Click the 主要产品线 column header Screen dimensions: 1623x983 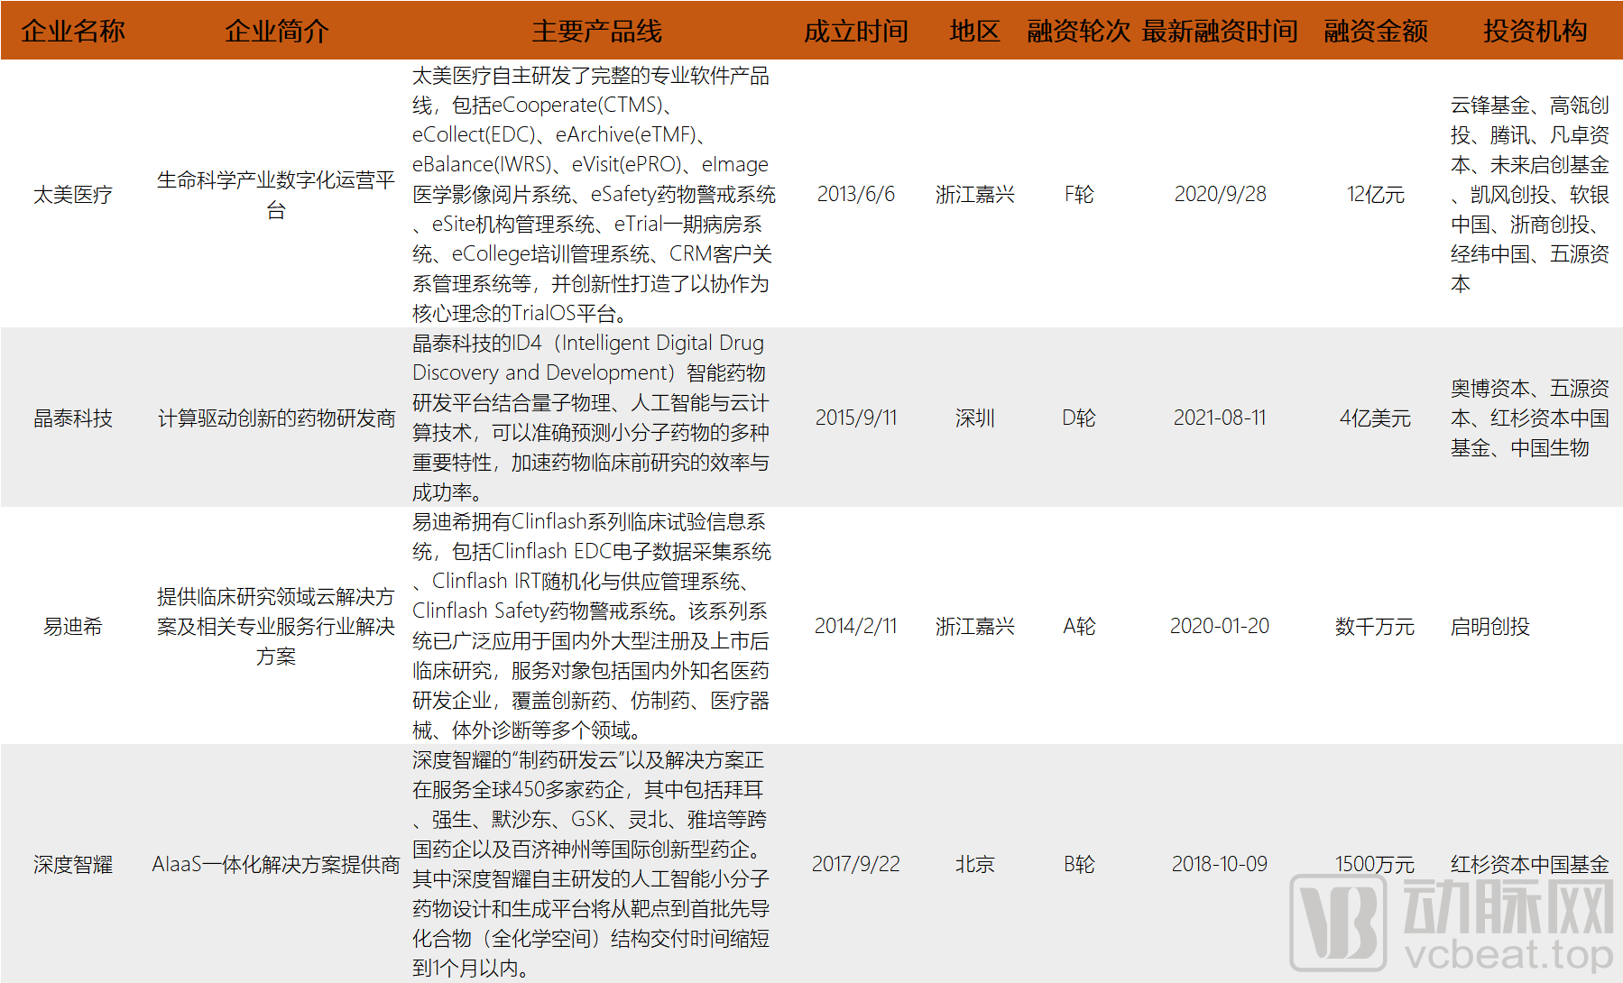tap(596, 32)
